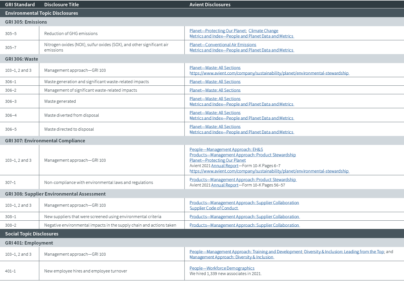
Task: Open Diversity & Inclusion: Leading from the Top link
Action: click(x=344, y=251)
